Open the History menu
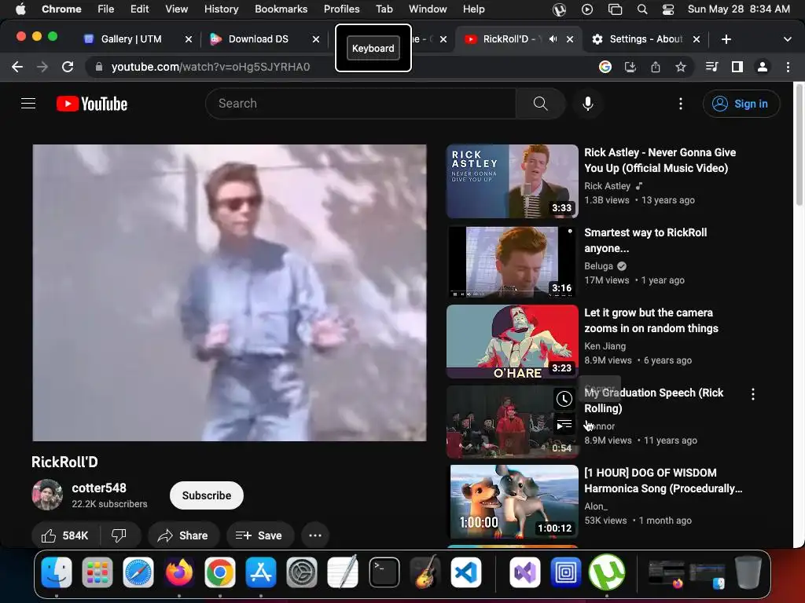805x603 pixels. pos(221,9)
